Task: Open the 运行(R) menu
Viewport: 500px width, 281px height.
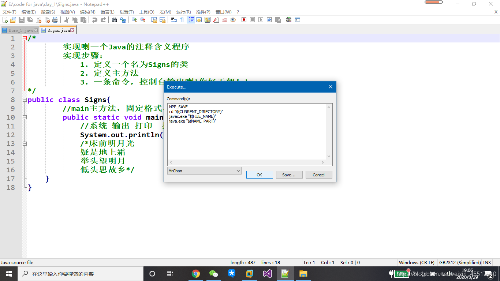Action: pos(184,12)
